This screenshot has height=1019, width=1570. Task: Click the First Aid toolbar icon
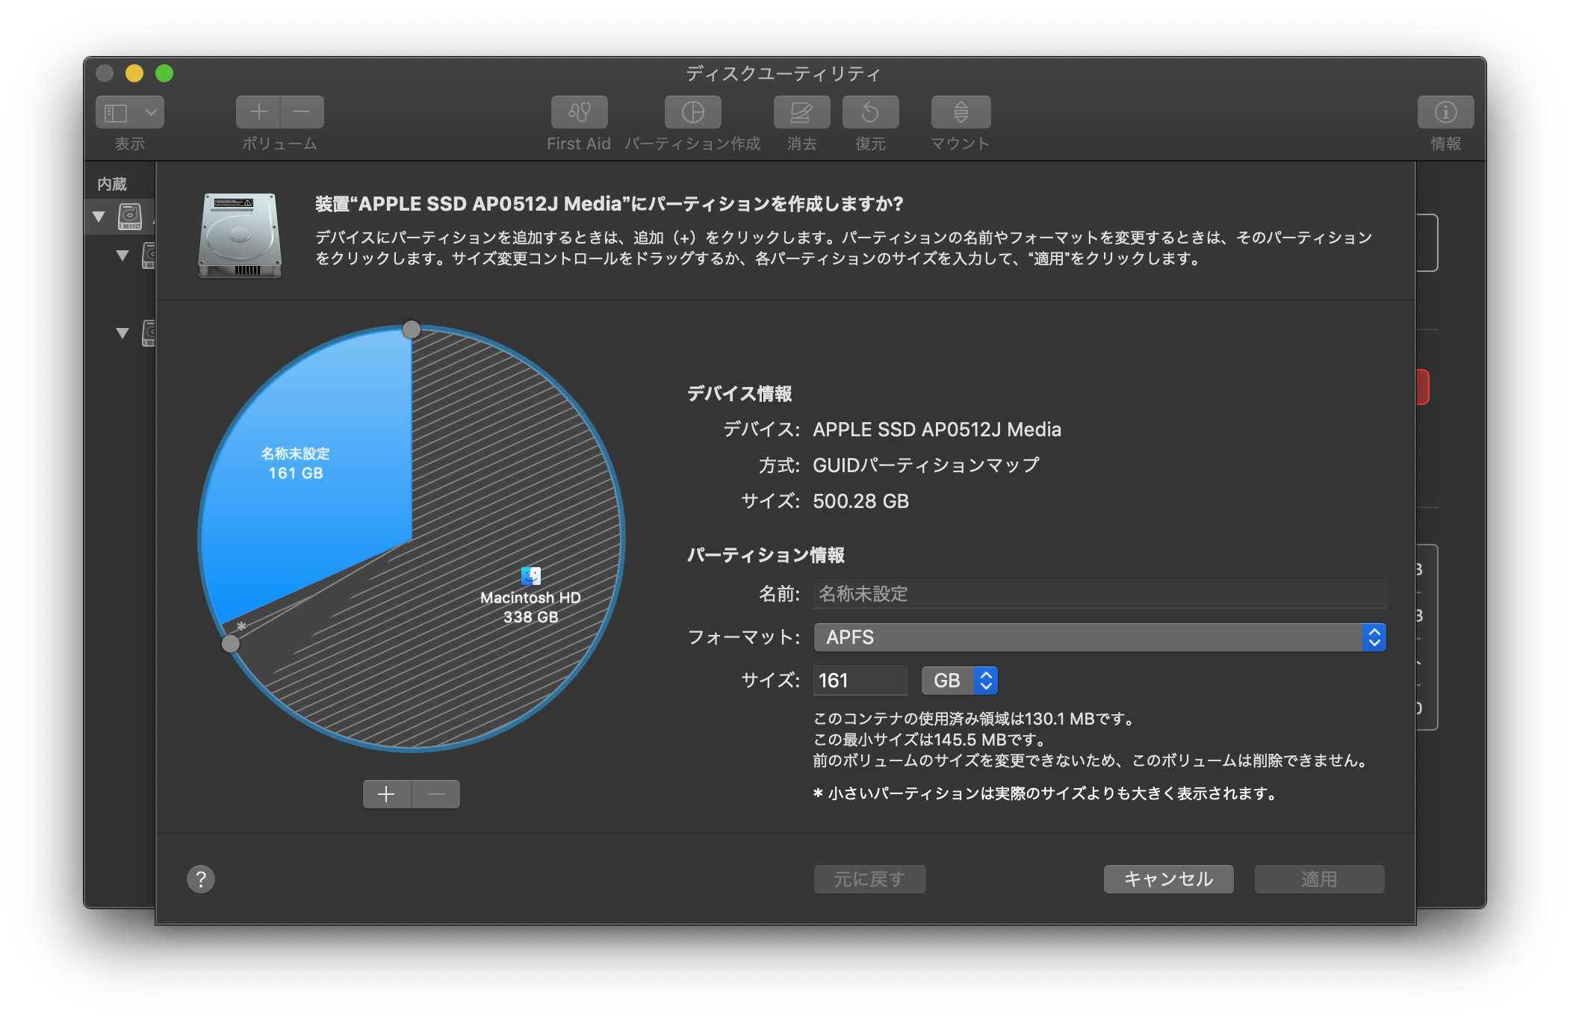tap(579, 112)
